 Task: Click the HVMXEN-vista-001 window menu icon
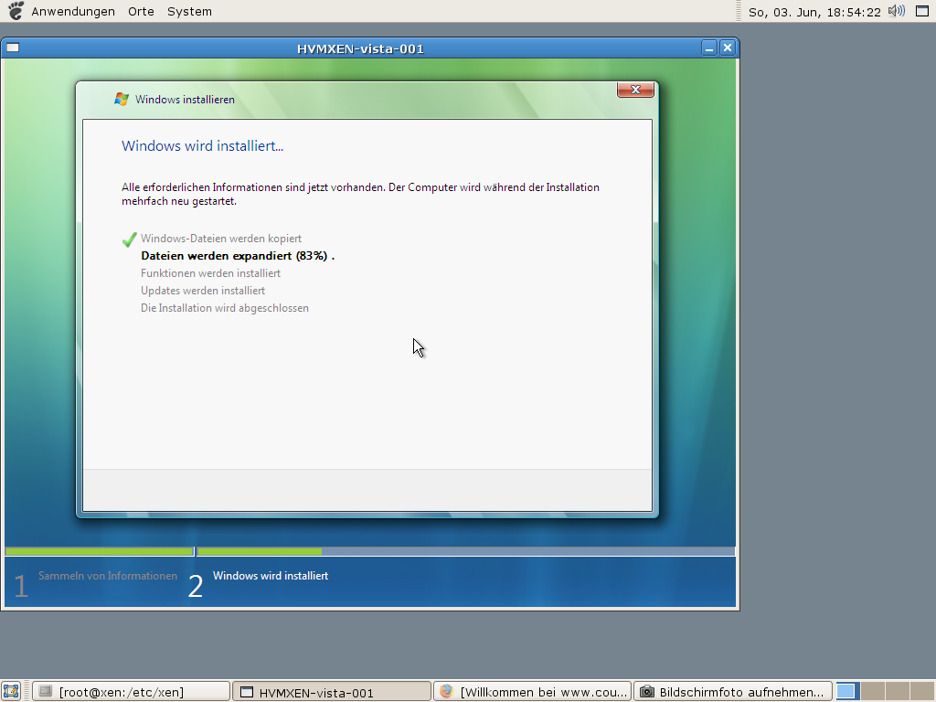coord(13,48)
